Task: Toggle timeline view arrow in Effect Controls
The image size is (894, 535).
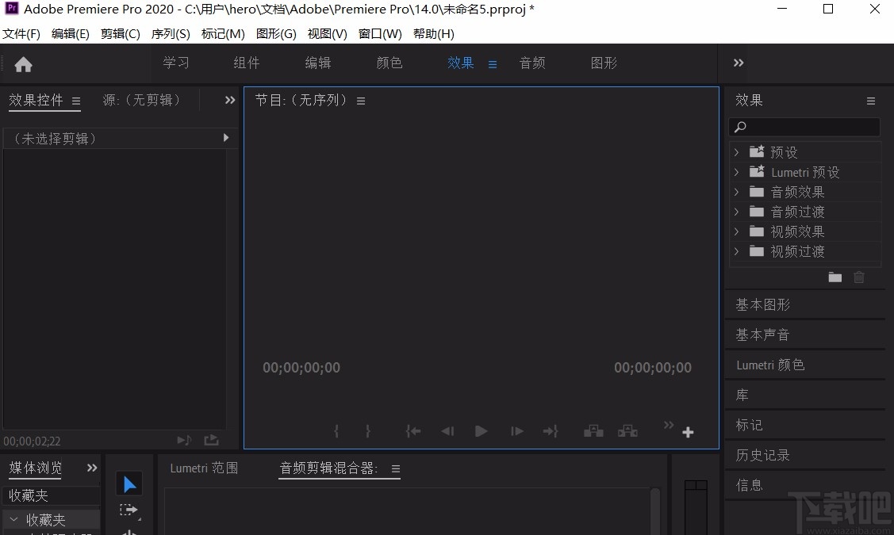Action: [226, 138]
